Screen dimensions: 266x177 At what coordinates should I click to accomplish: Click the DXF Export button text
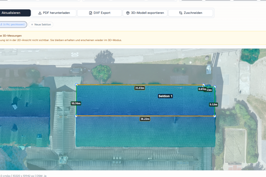click(102, 13)
